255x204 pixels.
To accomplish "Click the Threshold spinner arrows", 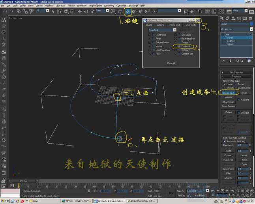I will point(250,145).
